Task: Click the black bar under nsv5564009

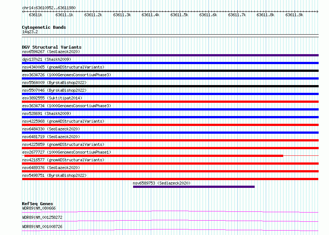Action: pyautogui.click(x=170, y=86)
